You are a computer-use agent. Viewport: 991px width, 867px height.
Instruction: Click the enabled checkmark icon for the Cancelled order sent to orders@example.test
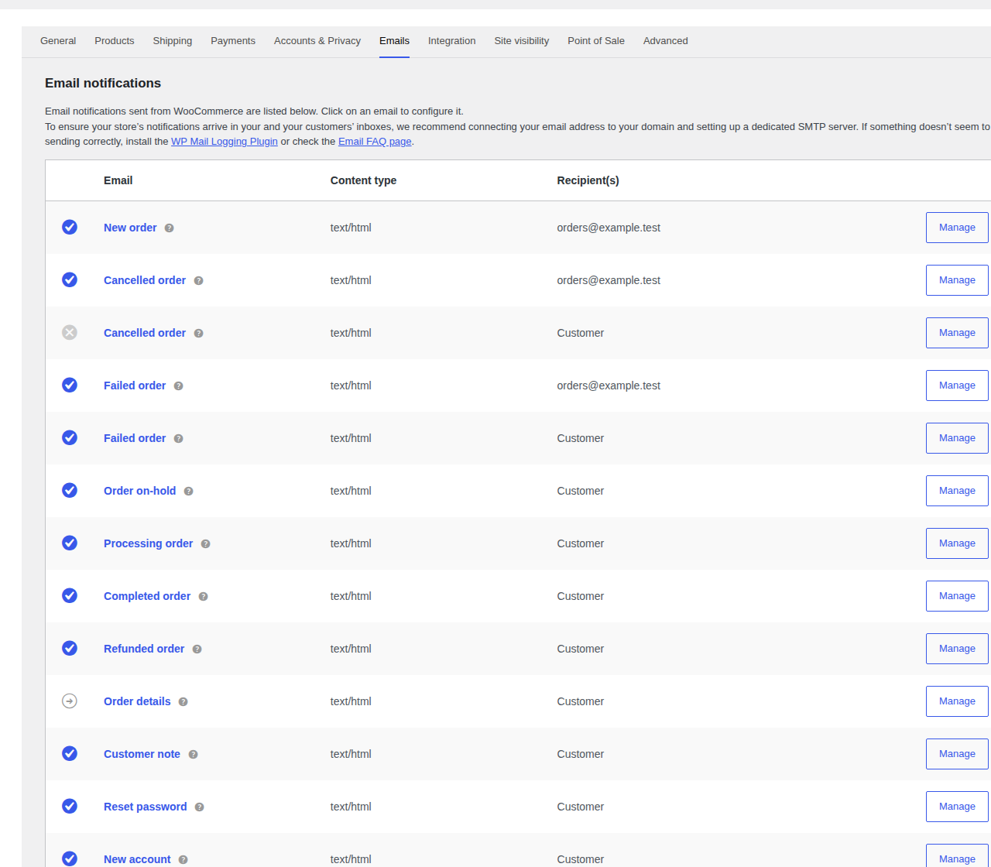click(x=70, y=279)
